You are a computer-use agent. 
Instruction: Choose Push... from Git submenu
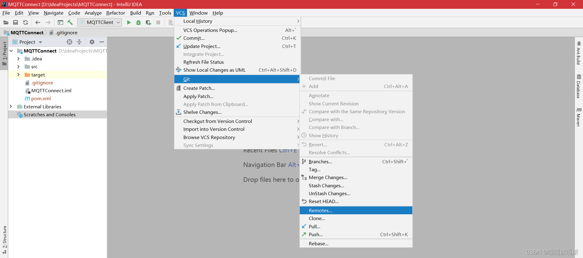pyautogui.click(x=356, y=234)
